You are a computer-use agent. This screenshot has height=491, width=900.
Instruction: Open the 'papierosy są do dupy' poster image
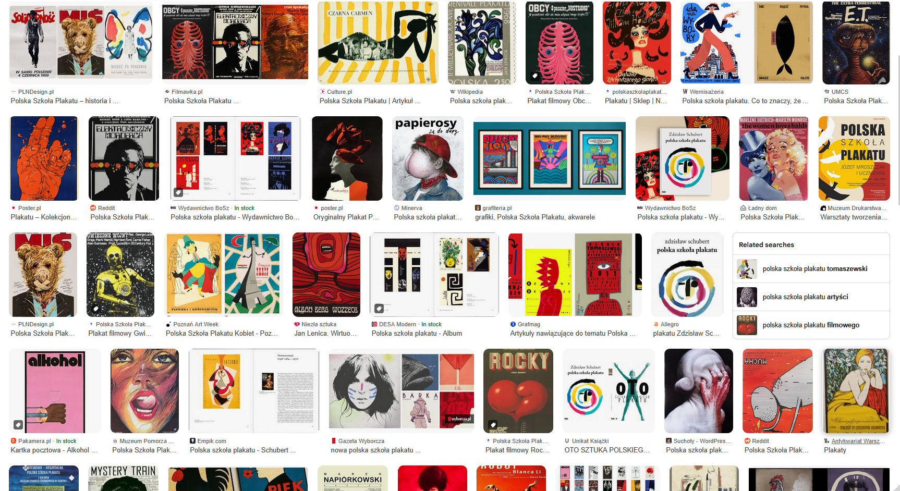tap(428, 158)
